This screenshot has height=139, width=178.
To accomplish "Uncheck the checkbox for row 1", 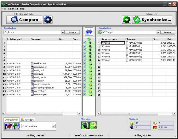I will [84, 43].
